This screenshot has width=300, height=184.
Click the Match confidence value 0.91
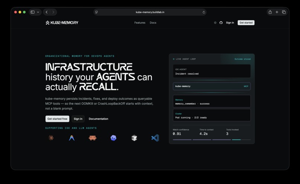[x=177, y=134]
